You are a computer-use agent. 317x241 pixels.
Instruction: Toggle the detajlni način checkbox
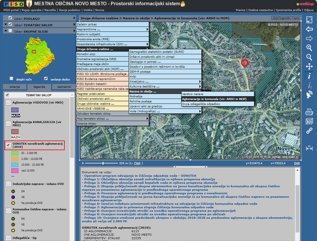tap(11, 79)
